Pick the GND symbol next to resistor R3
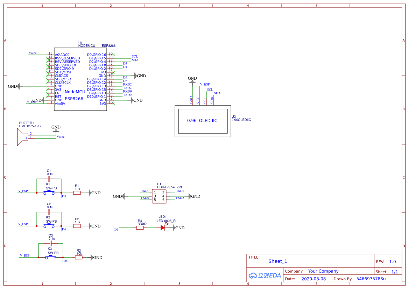This screenshot has width=409, height=289. point(97,258)
